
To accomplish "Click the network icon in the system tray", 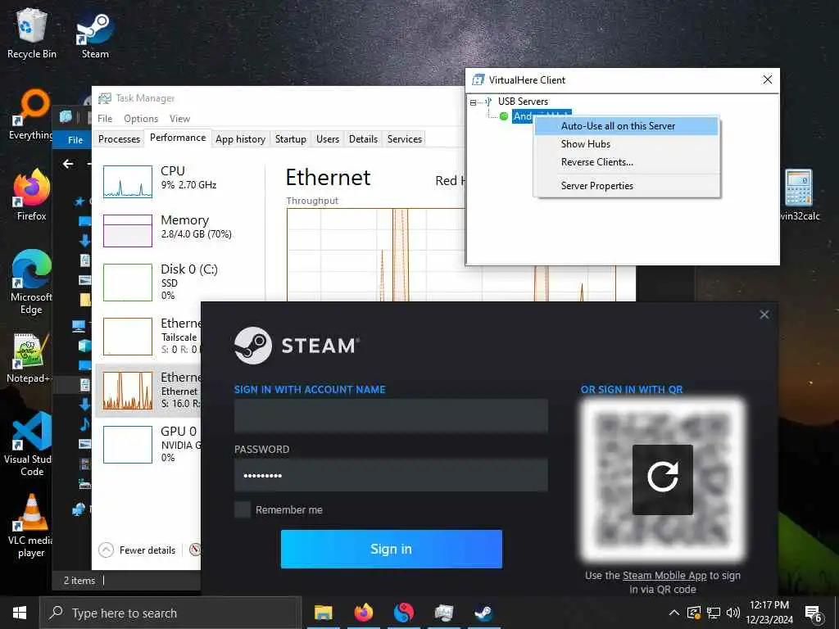I will [x=714, y=613].
